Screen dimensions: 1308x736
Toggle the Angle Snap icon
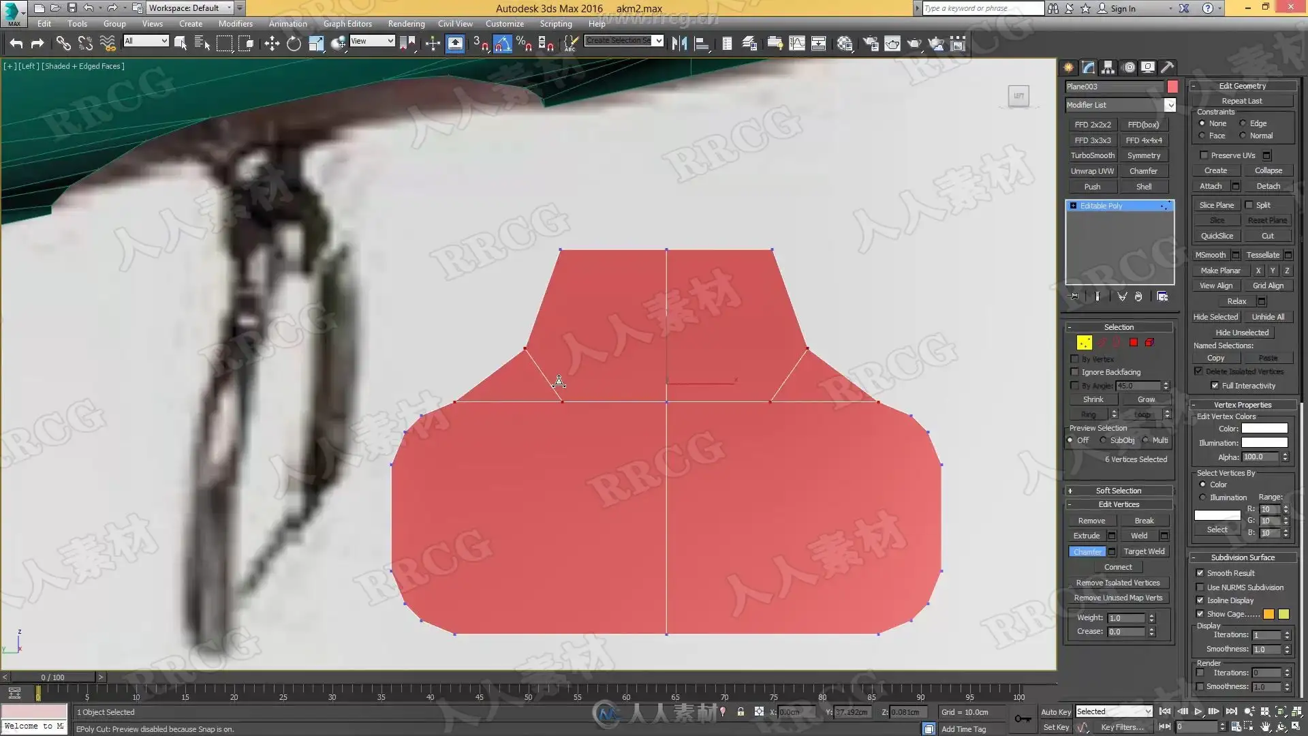click(502, 44)
